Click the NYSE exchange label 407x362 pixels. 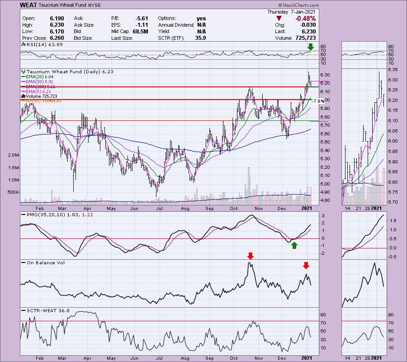[94, 5]
